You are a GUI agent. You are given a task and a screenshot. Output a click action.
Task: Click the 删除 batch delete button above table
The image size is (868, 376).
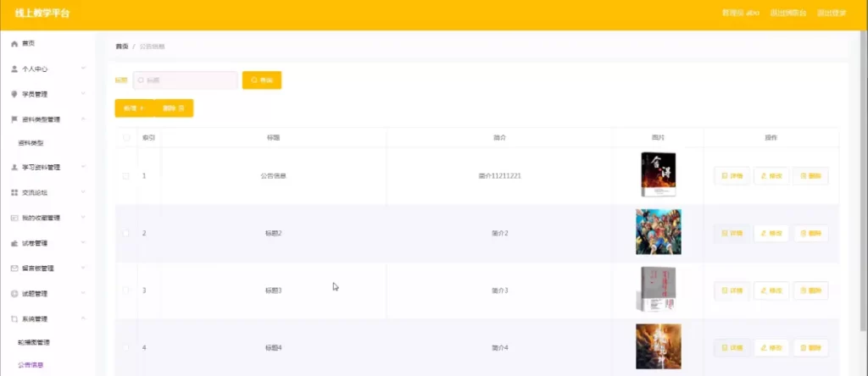174,108
